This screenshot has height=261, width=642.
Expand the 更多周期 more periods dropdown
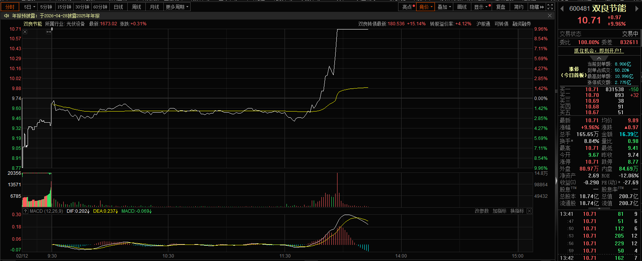[177, 7]
